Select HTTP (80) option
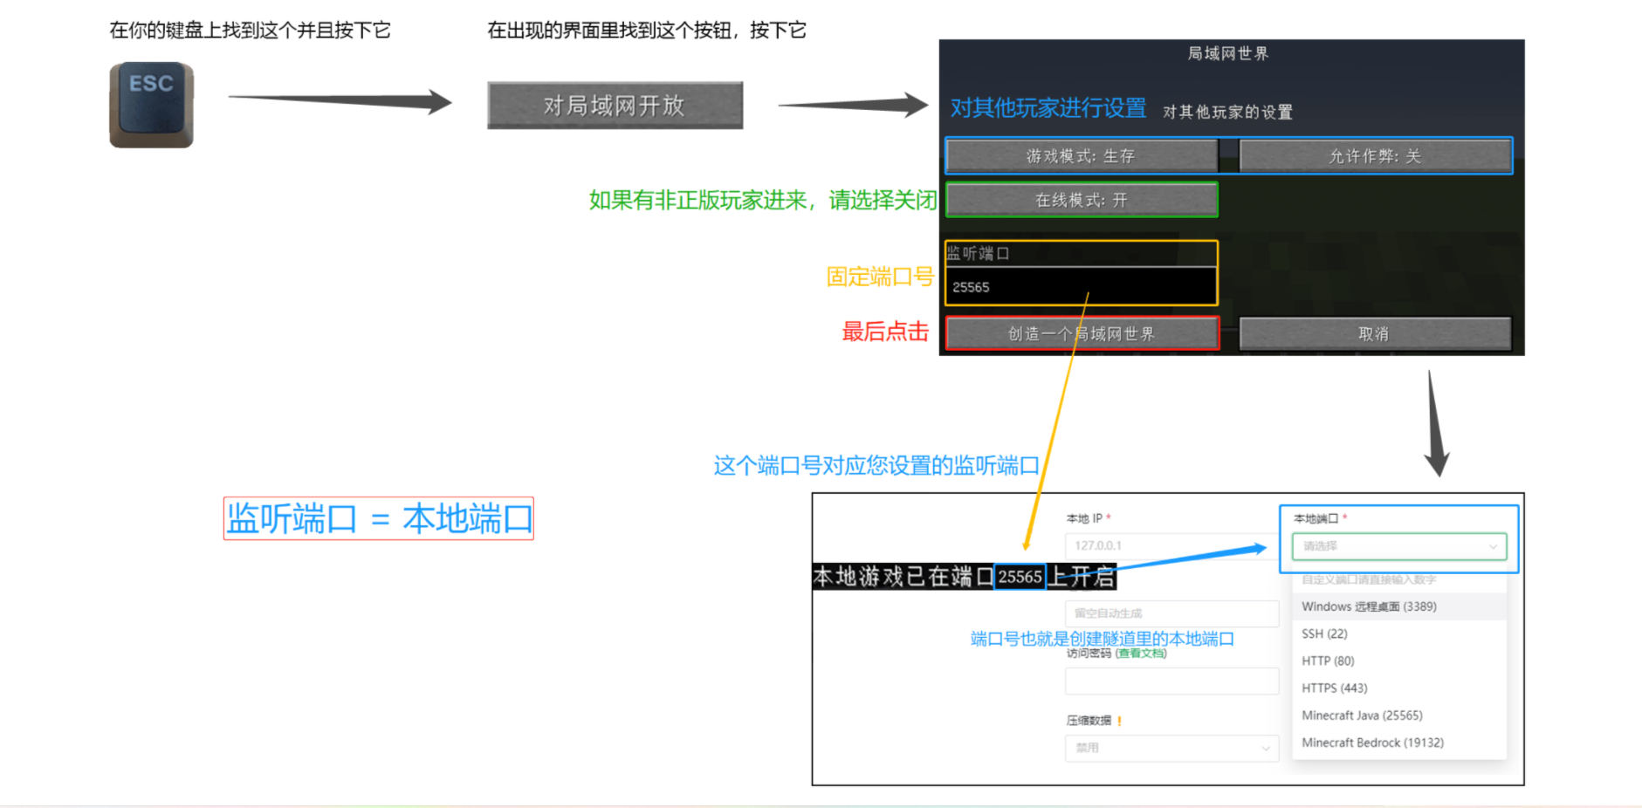Viewport: 1642px width, 808px height. [1399, 661]
